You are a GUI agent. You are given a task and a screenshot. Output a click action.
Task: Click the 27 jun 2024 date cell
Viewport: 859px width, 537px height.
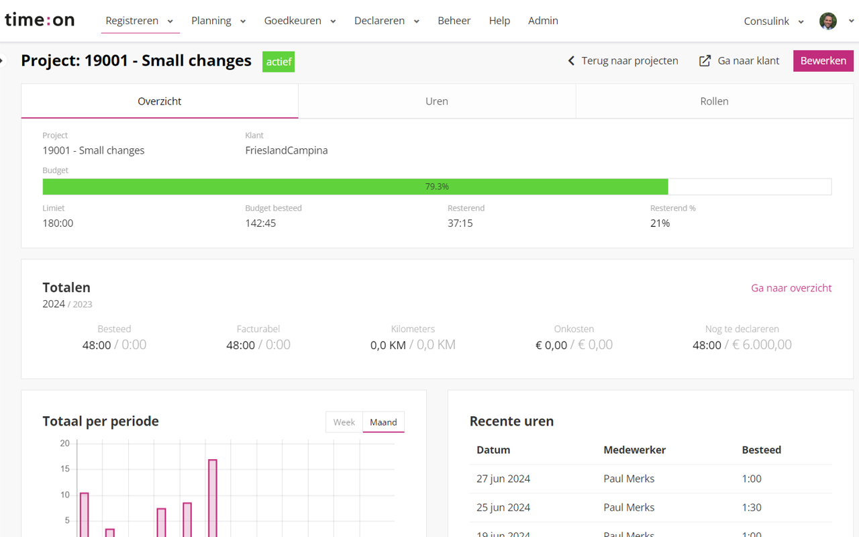(x=503, y=479)
